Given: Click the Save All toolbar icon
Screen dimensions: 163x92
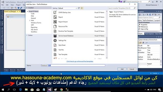Looking at the screenshot, I should pos(21,8).
